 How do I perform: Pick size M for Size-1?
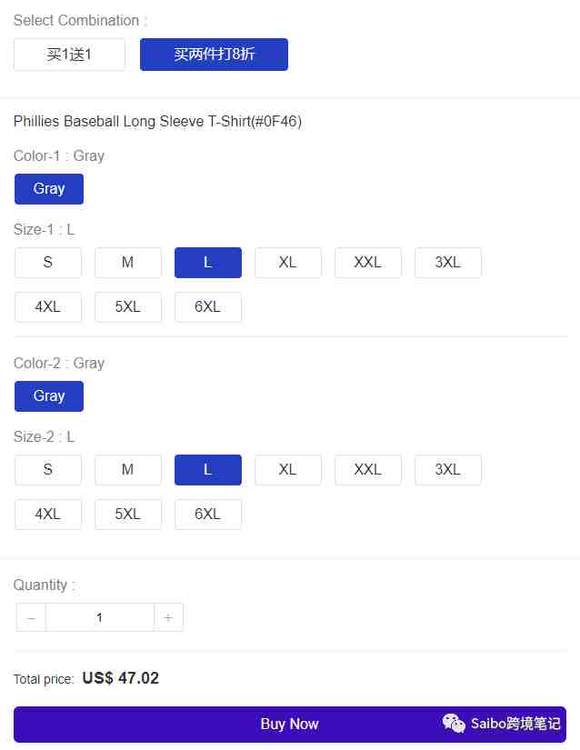point(127,263)
